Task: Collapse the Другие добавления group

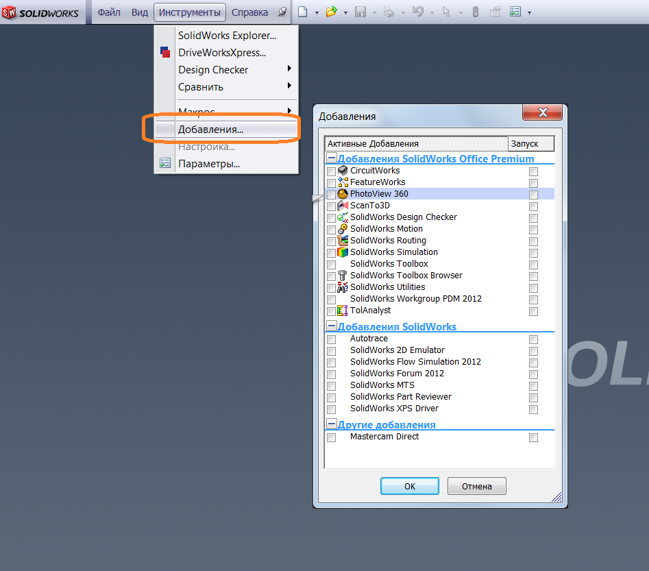Action: click(331, 424)
